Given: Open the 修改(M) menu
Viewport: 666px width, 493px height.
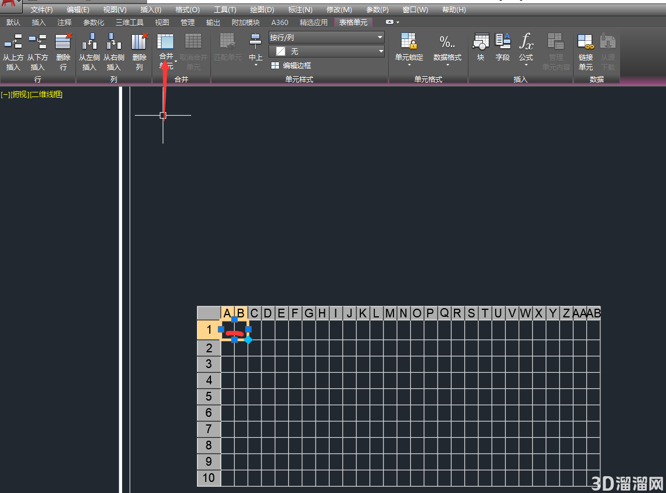Looking at the screenshot, I should pos(339,9).
